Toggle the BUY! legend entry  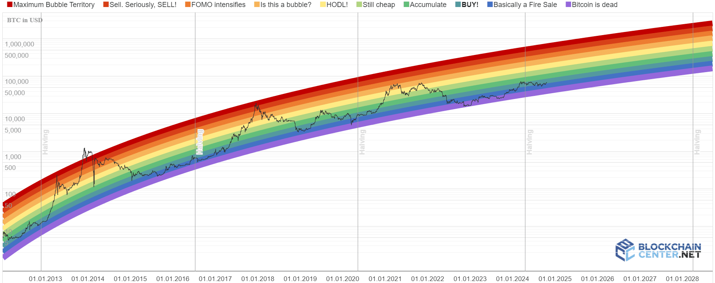pyautogui.click(x=467, y=5)
